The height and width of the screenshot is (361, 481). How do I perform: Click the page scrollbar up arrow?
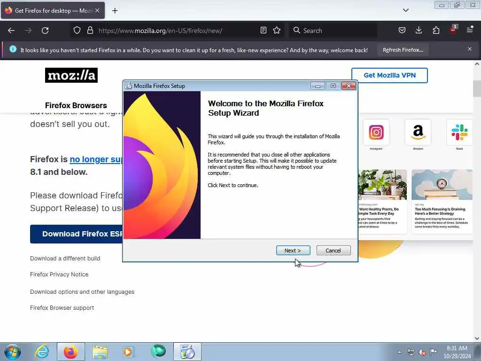(x=477, y=64)
